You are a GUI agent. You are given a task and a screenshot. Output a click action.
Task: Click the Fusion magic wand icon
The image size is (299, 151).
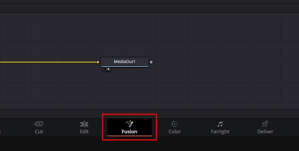(129, 124)
